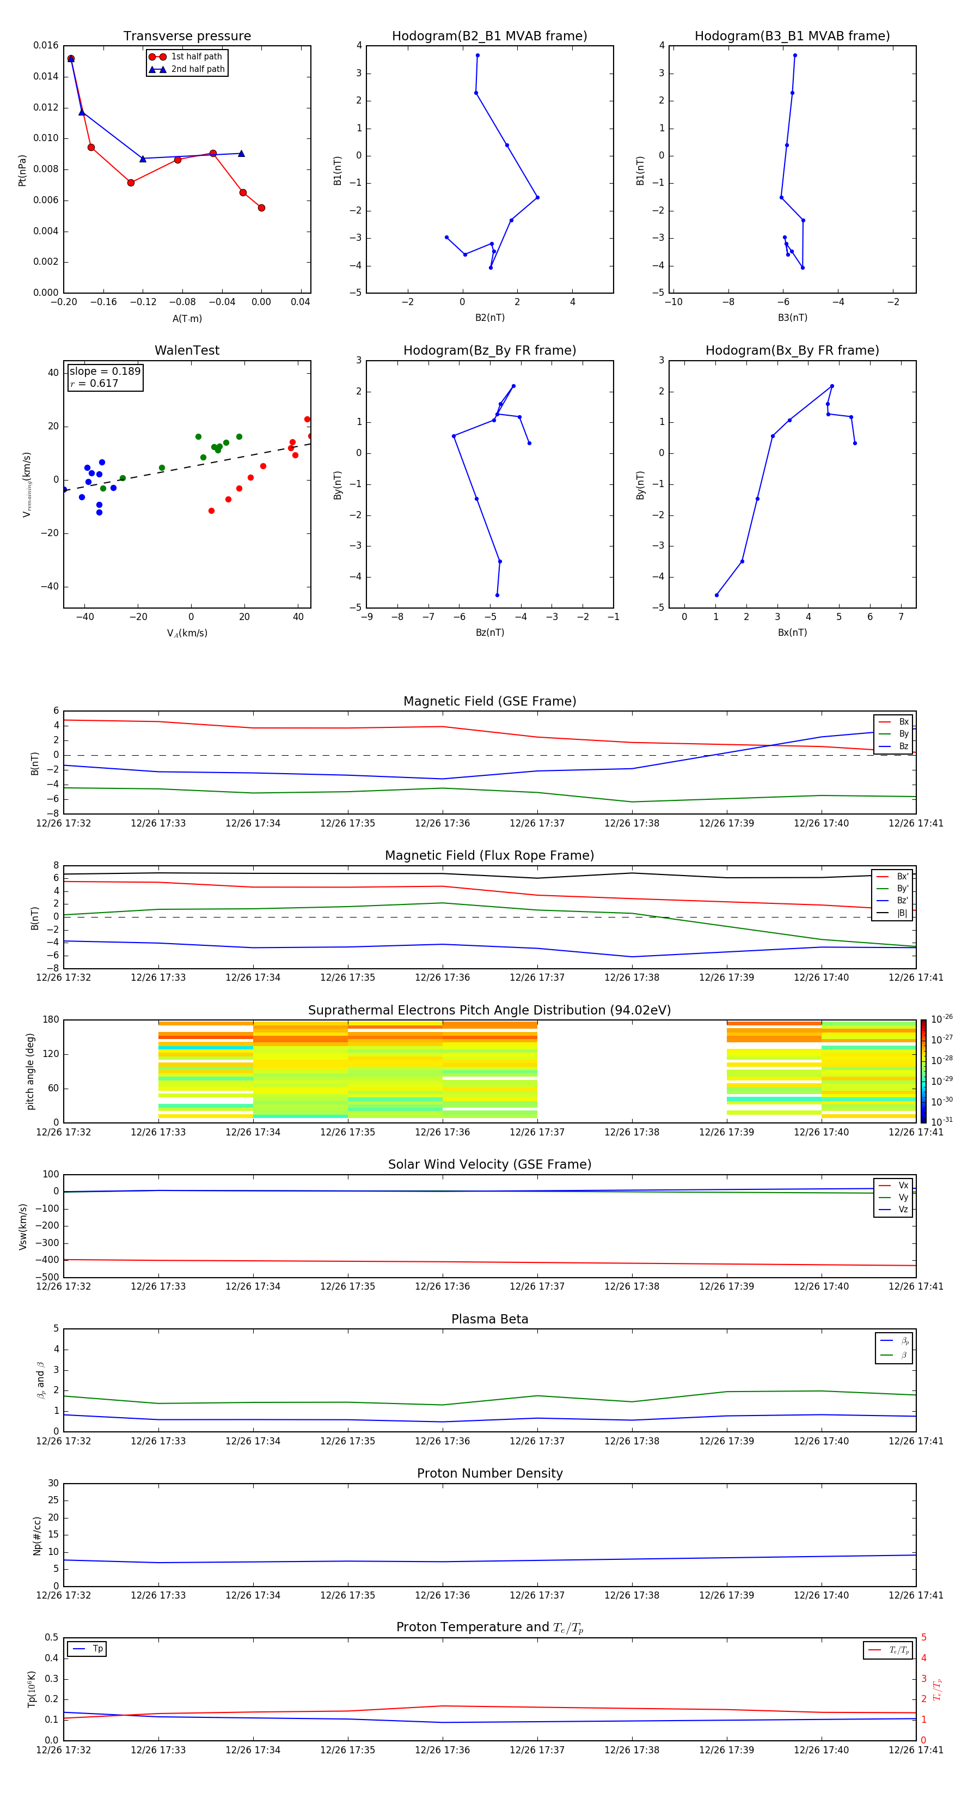Click the Bx legend entry in GSE plot
The width and height of the screenshot is (980, 1798).
pyautogui.click(x=893, y=722)
